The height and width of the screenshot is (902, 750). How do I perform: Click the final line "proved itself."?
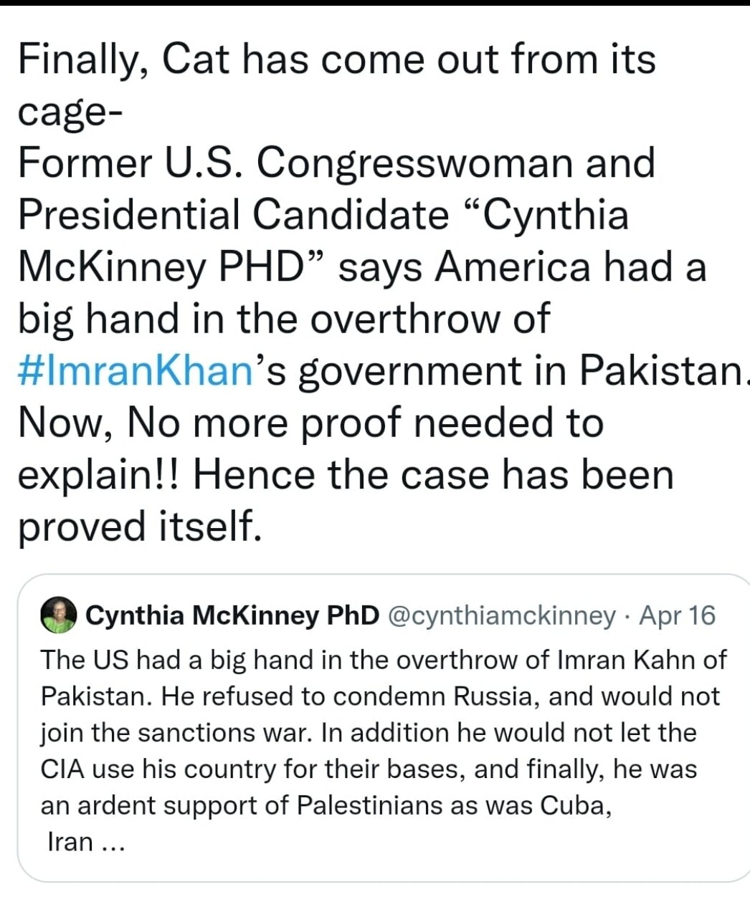tap(138, 526)
